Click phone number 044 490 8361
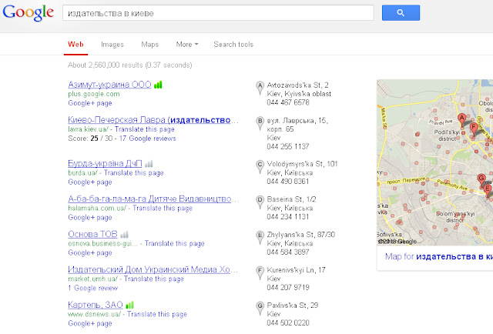This screenshot has width=493, height=334. pyautogui.click(x=288, y=182)
